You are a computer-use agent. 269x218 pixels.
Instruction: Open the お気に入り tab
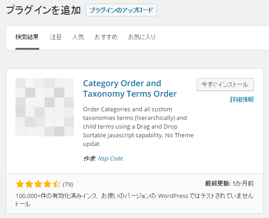[142, 37]
